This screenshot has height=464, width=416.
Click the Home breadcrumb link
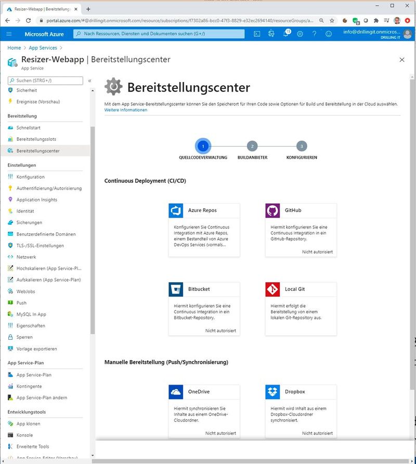click(14, 48)
